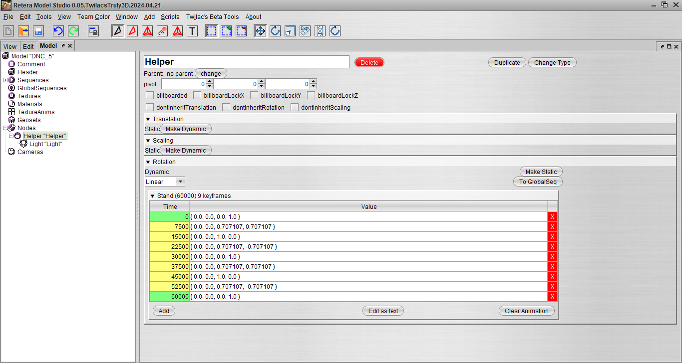The width and height of the screenshot is (682, 363).
Task: Collapse the Rotation section
Action: pos(148,162)
